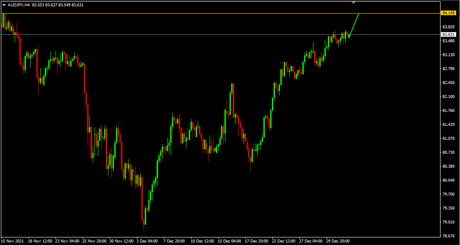The image size is (460, 245).
Task: Click the 15 Dec 04:00 time label
Action: [x=230, y=241]
